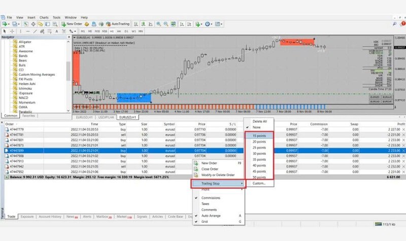
Task: Select the equidistant channel tool
Action: click(42, 31)
